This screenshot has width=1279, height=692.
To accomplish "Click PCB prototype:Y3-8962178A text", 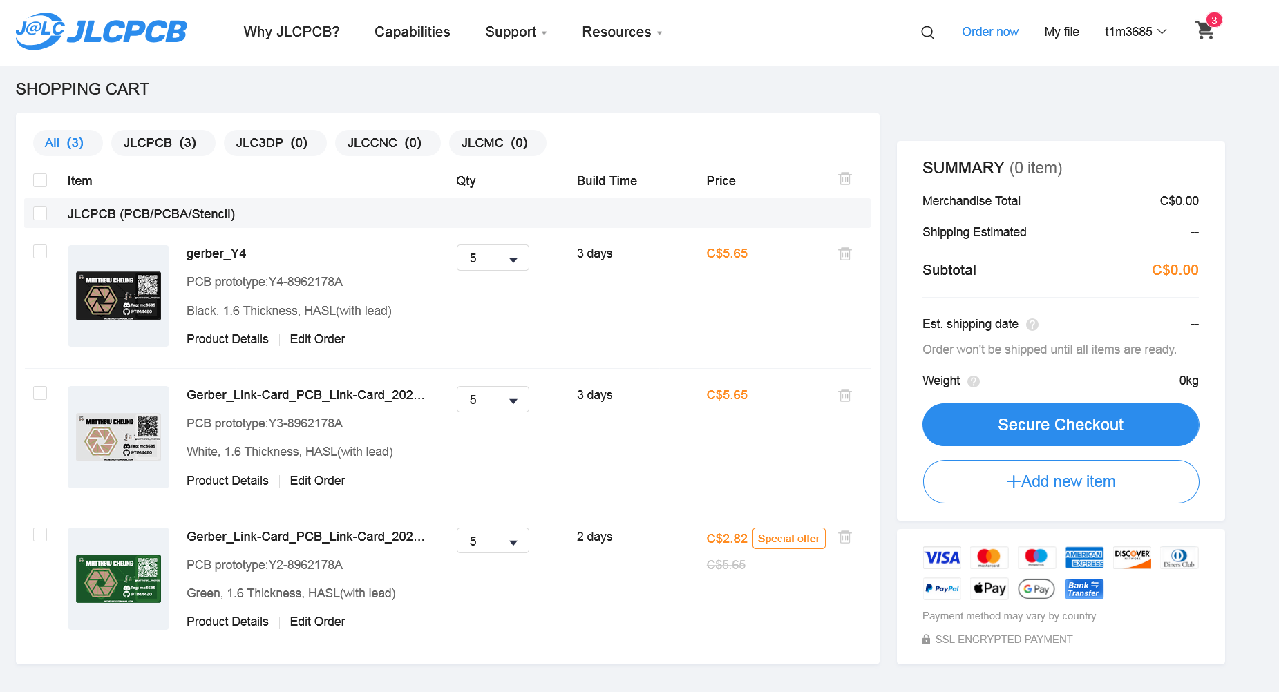I will [x=265, y=423].
